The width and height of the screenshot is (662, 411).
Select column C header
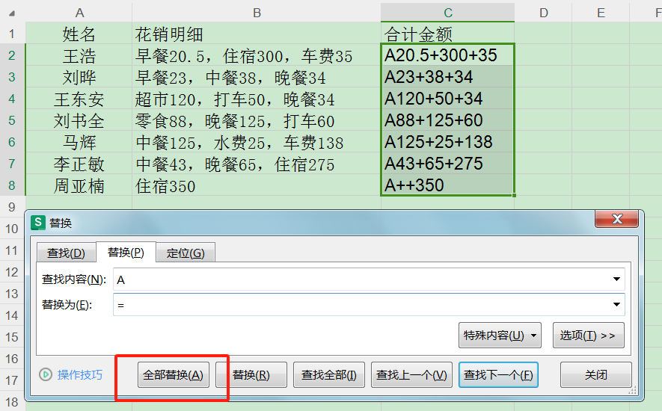pos(447,13)
